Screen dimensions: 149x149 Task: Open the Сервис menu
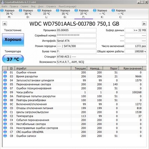(25, 6)
